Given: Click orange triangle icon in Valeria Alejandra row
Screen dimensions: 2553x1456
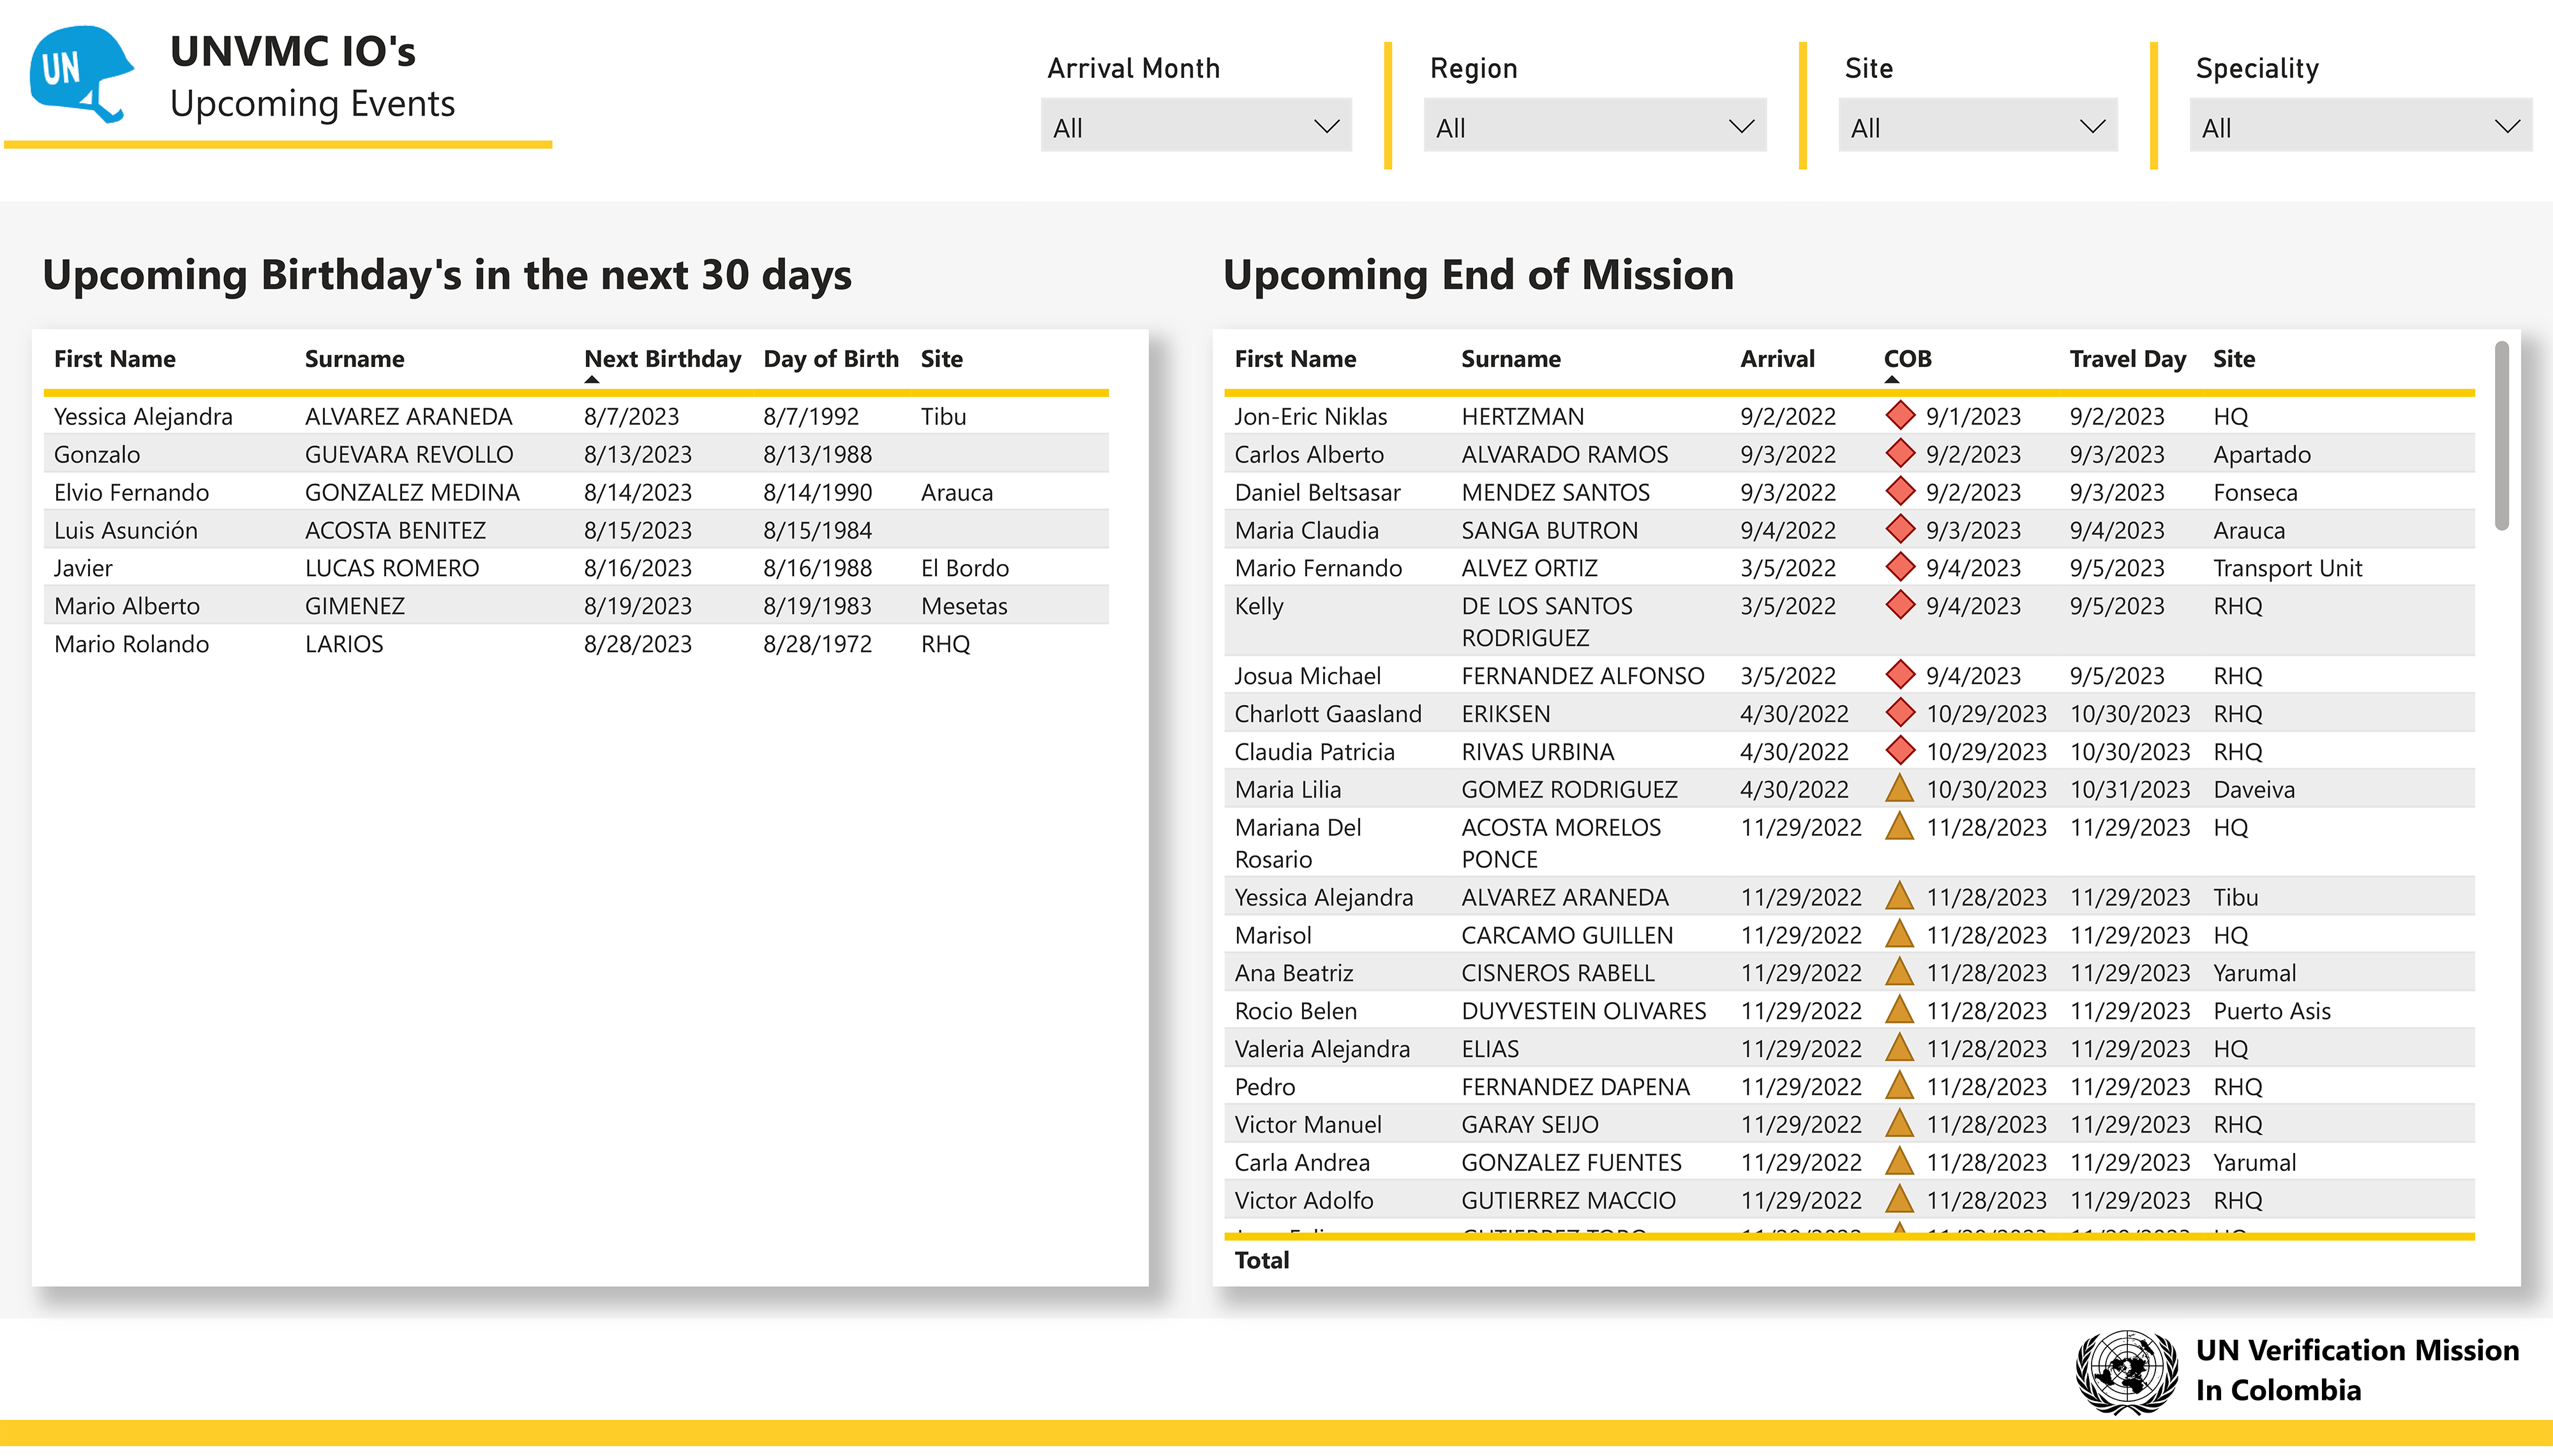Looking at the screenshot, I should click(x=1899, y=1048).
